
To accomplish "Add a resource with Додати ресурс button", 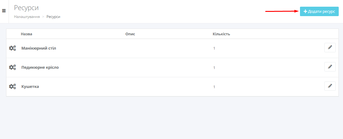I will (x=319, y=12).
